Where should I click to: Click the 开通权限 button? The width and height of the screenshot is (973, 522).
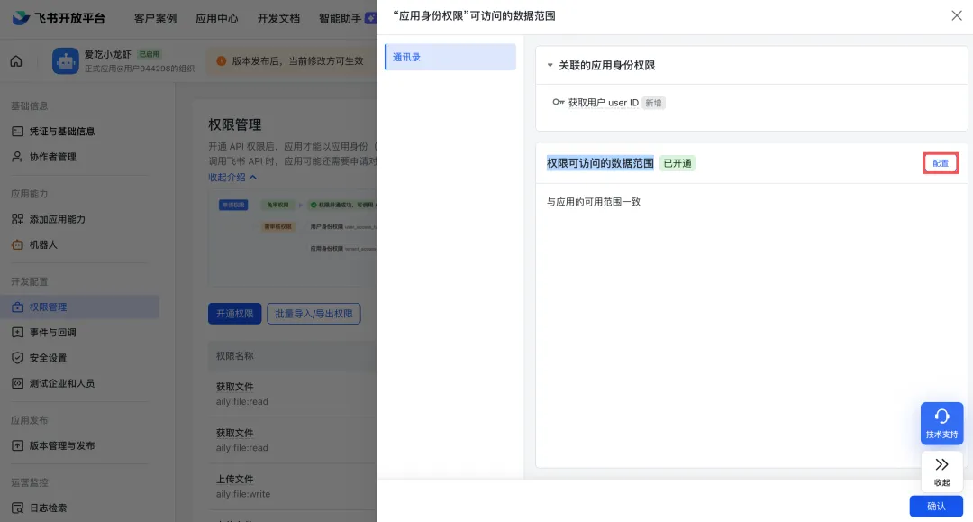coord(234,314)
